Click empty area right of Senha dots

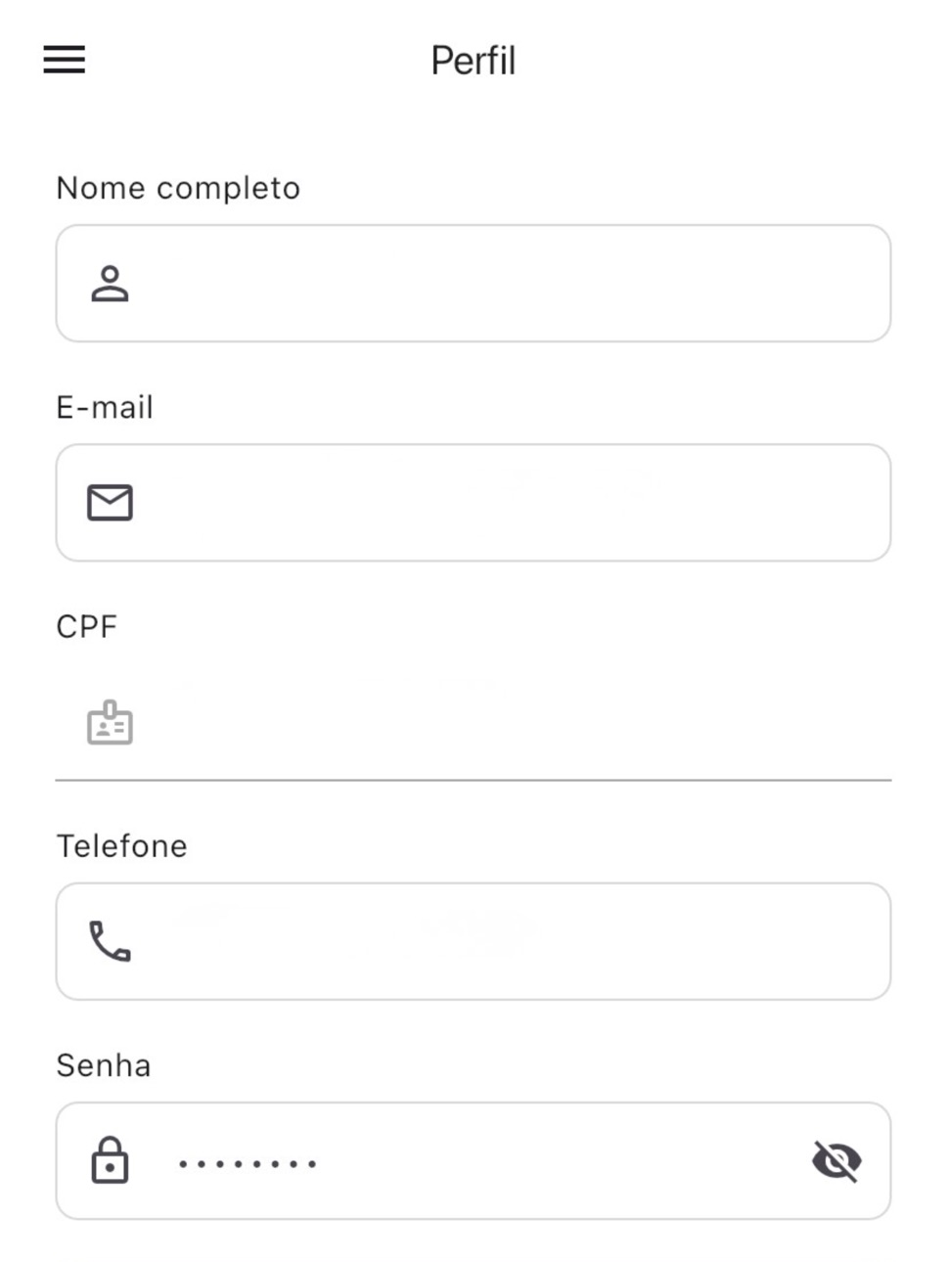(x=563, y=1161)
